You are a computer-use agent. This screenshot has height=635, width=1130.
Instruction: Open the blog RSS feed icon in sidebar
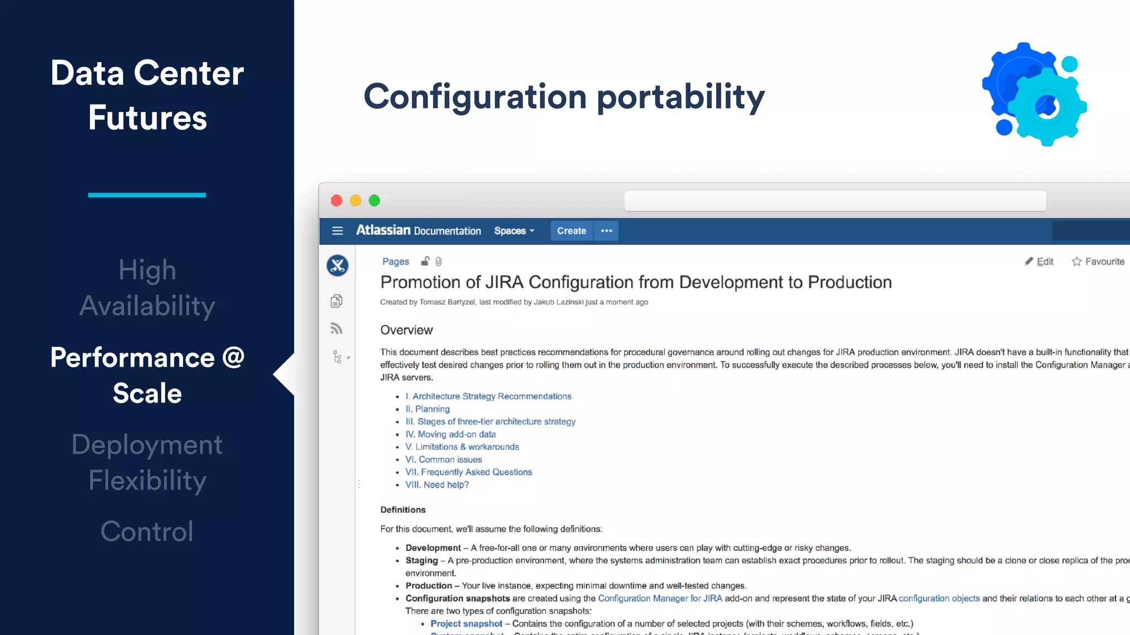coord(337,329)
